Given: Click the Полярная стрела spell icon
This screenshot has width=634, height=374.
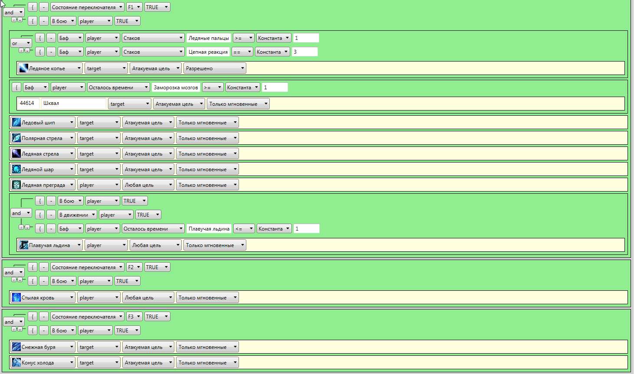Looking at the screenshot, I should [16, 138].
